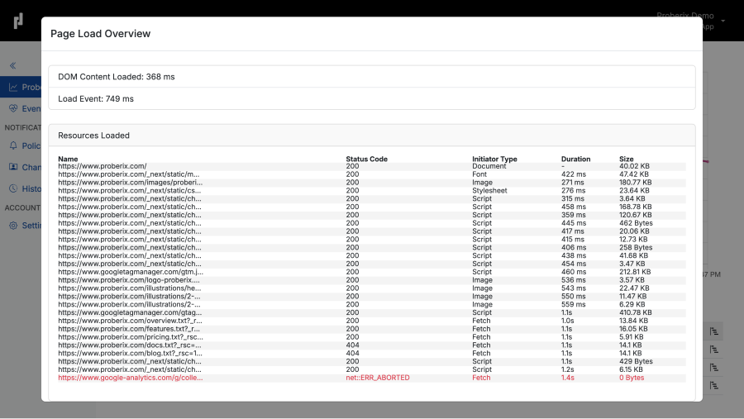Click the History clock icon
The image size is (744, 419).
coord(12,188)
